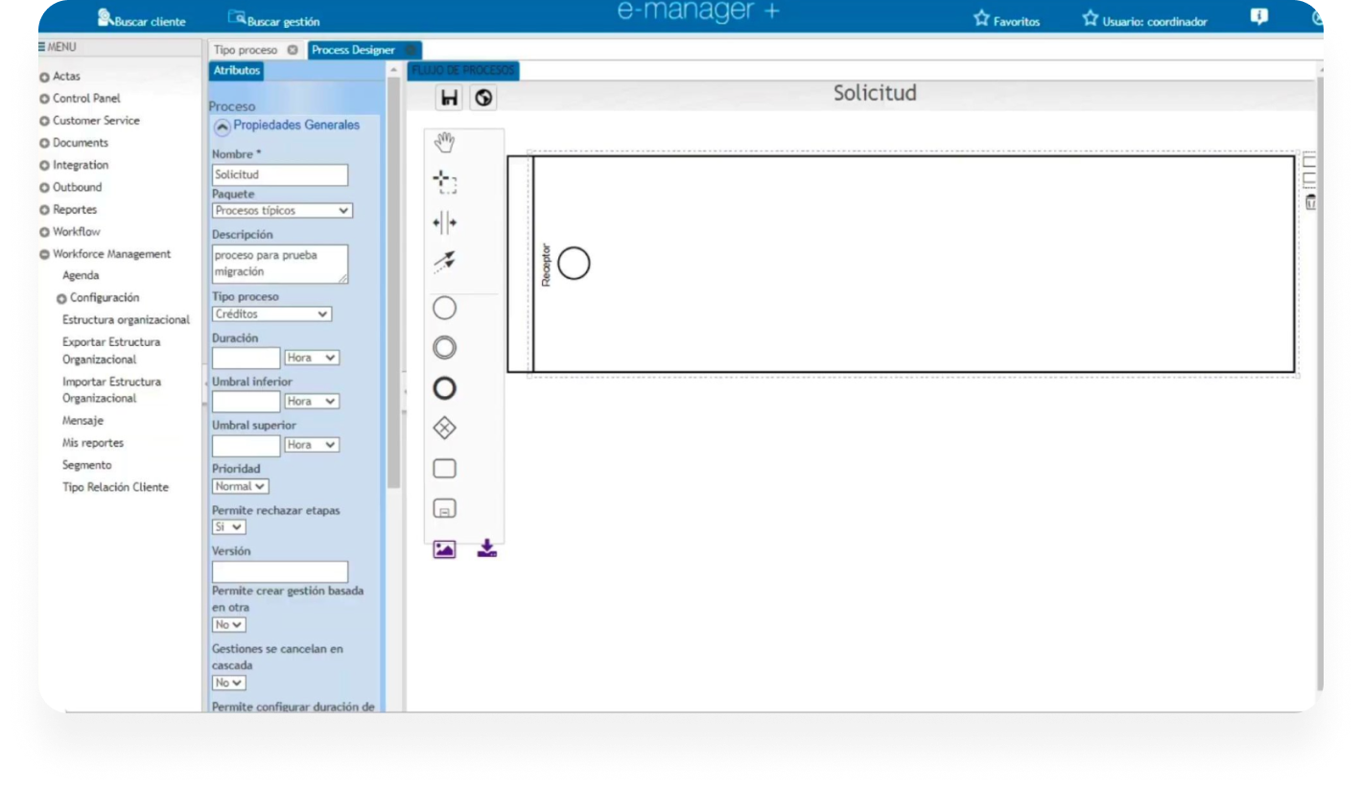Open the Tipo proceso dropdown
Image resolution: width=1362 pixels, height=790 pixels.
tap(271, 314)
